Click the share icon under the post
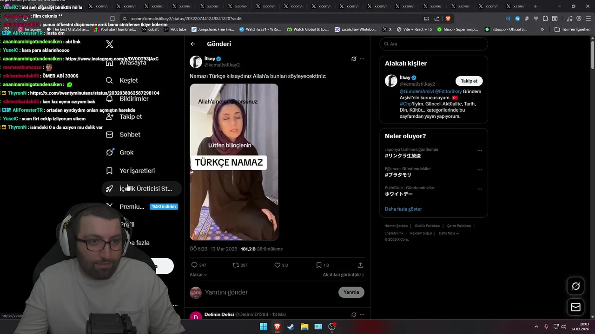The height and width of the screenshot is (334, 595). [x=360, y=265]
